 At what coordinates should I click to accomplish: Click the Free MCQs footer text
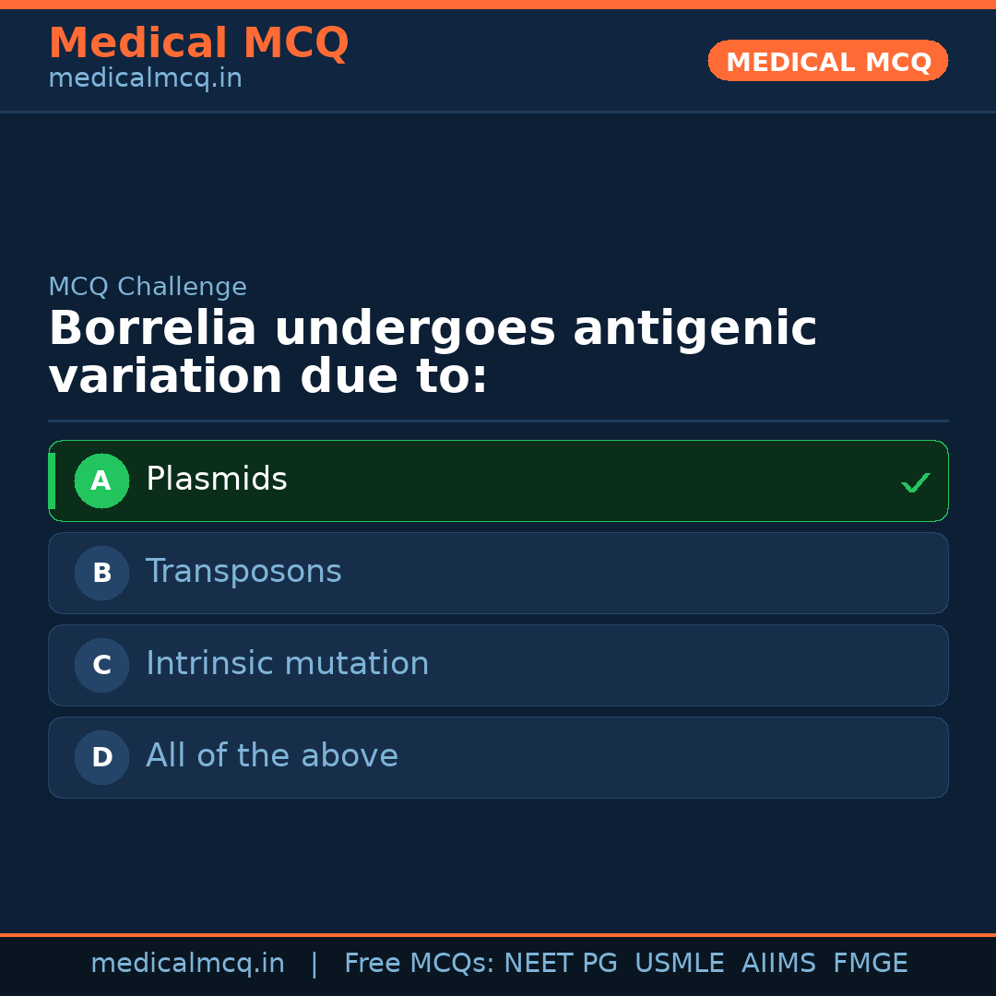[419, 964]
